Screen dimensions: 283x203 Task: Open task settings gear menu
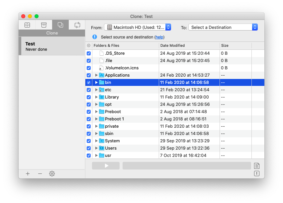click(52, 173)
